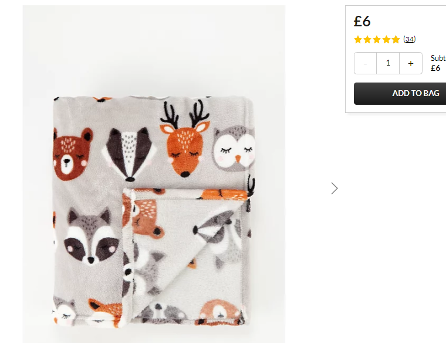Decrease quantity with the minus button

click(x=365, y=63)
